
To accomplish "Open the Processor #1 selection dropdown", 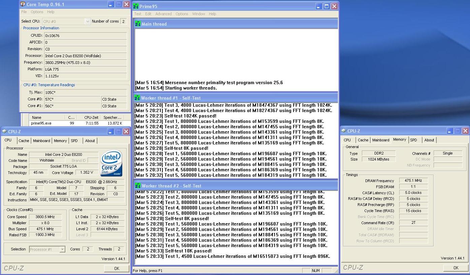I will coord(62,249).
